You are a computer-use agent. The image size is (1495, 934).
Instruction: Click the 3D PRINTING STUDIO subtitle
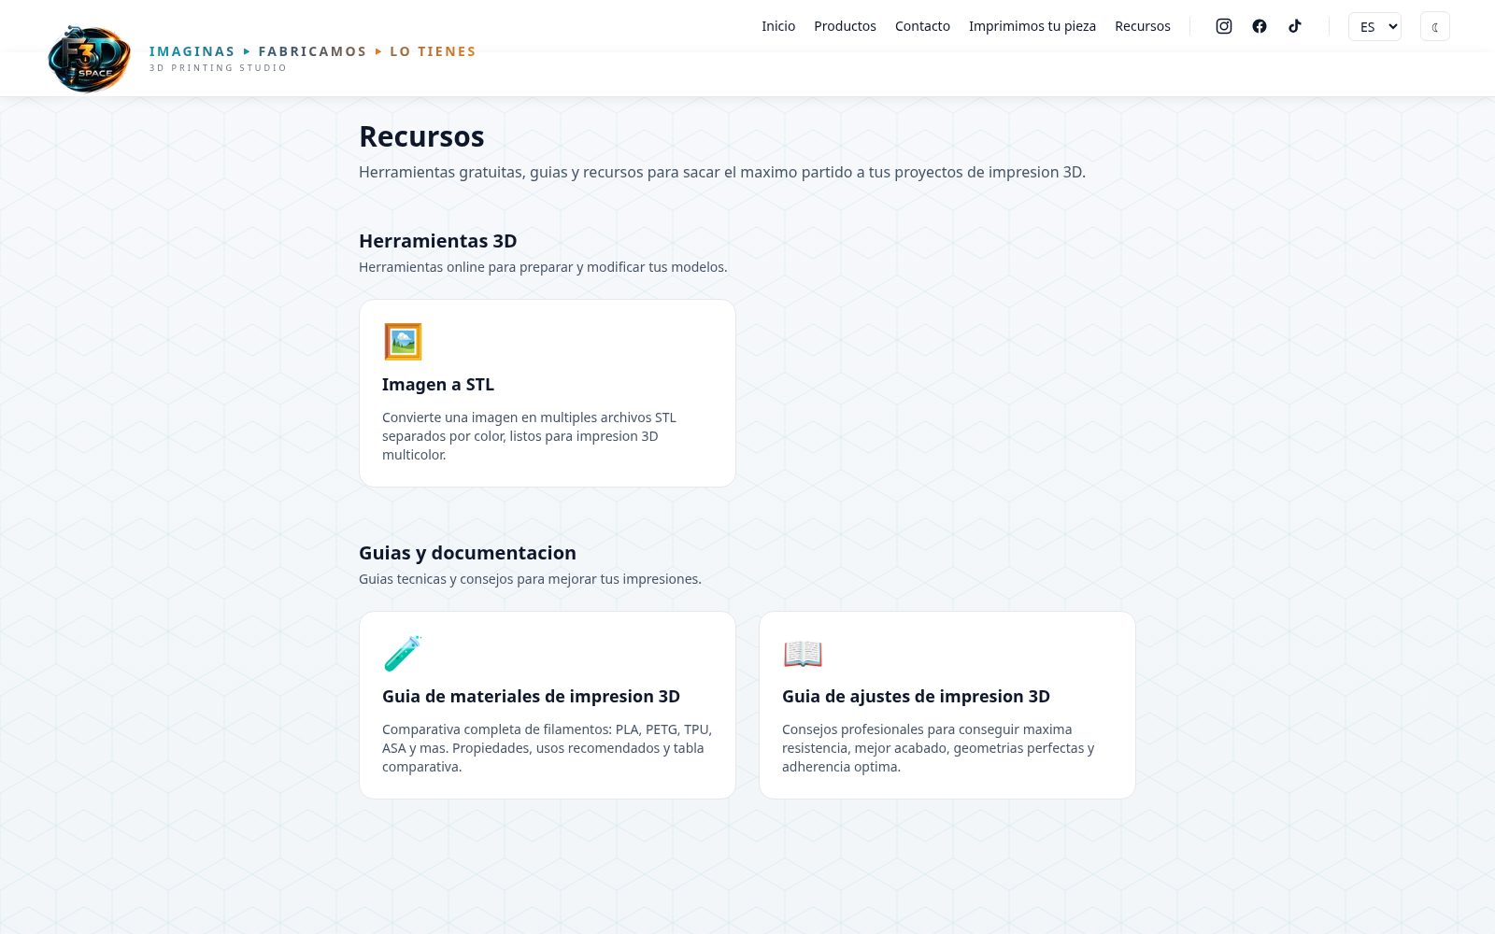(218, 68)
